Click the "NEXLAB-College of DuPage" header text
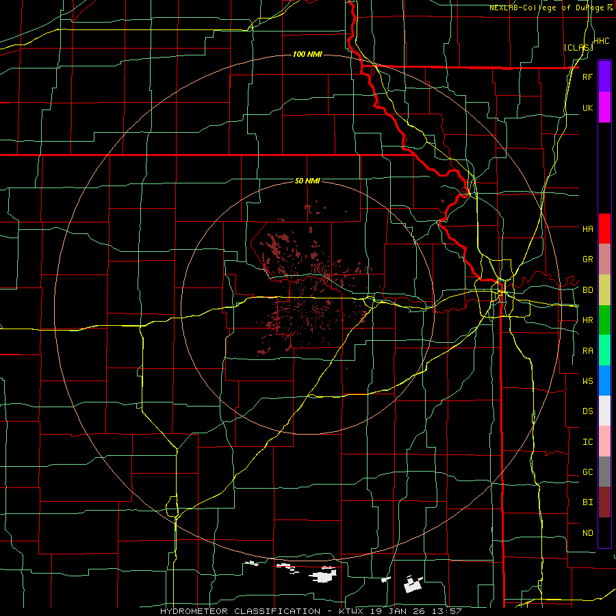Screen dimensions: 616x616 (x=548, y=8)
